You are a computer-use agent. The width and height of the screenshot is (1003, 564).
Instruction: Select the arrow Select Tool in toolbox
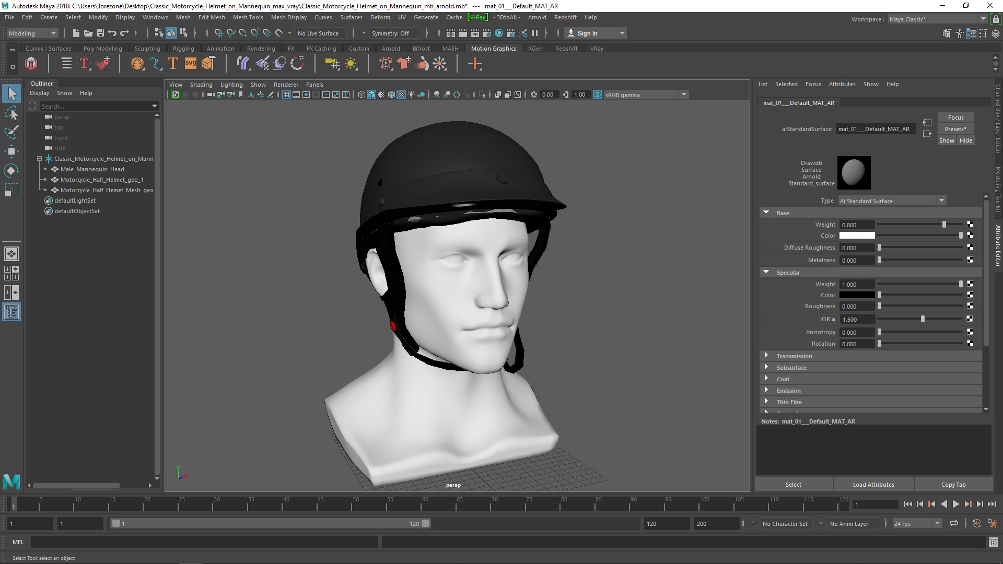point(11,94)
